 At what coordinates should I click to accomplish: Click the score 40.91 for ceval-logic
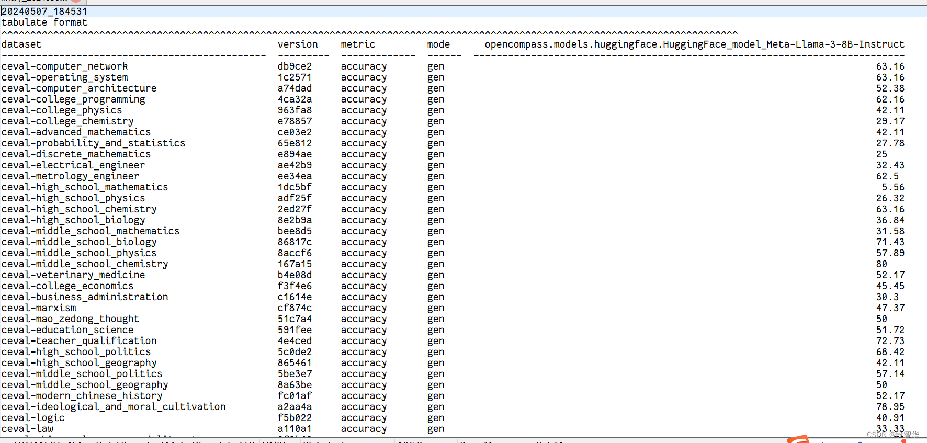tap(890, 418)
